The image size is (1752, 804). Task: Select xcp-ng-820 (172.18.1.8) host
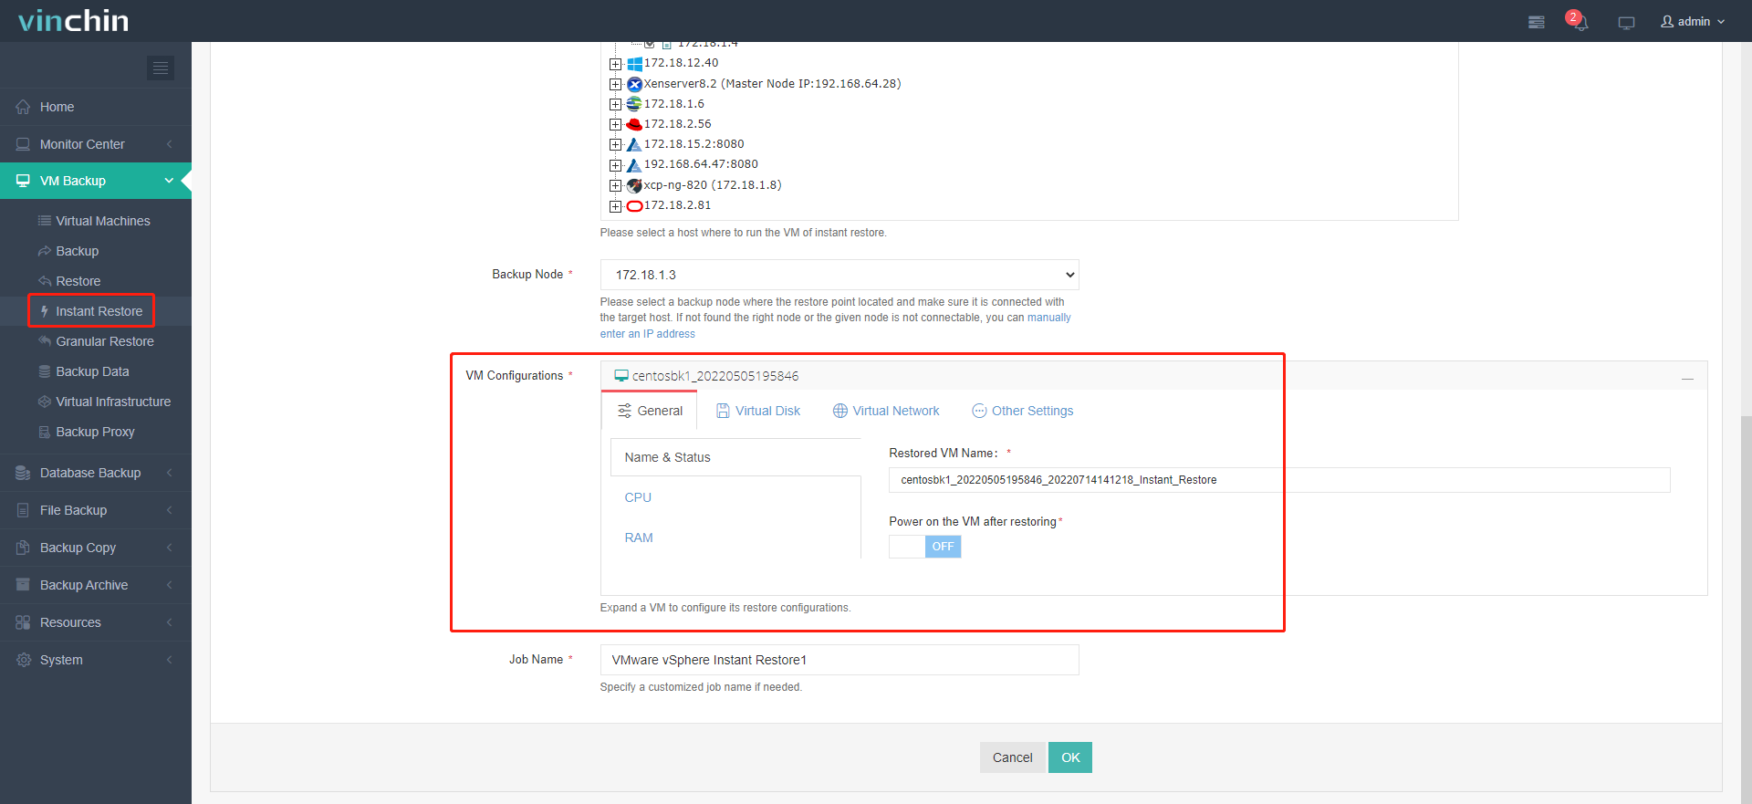[x=713, y=184]
